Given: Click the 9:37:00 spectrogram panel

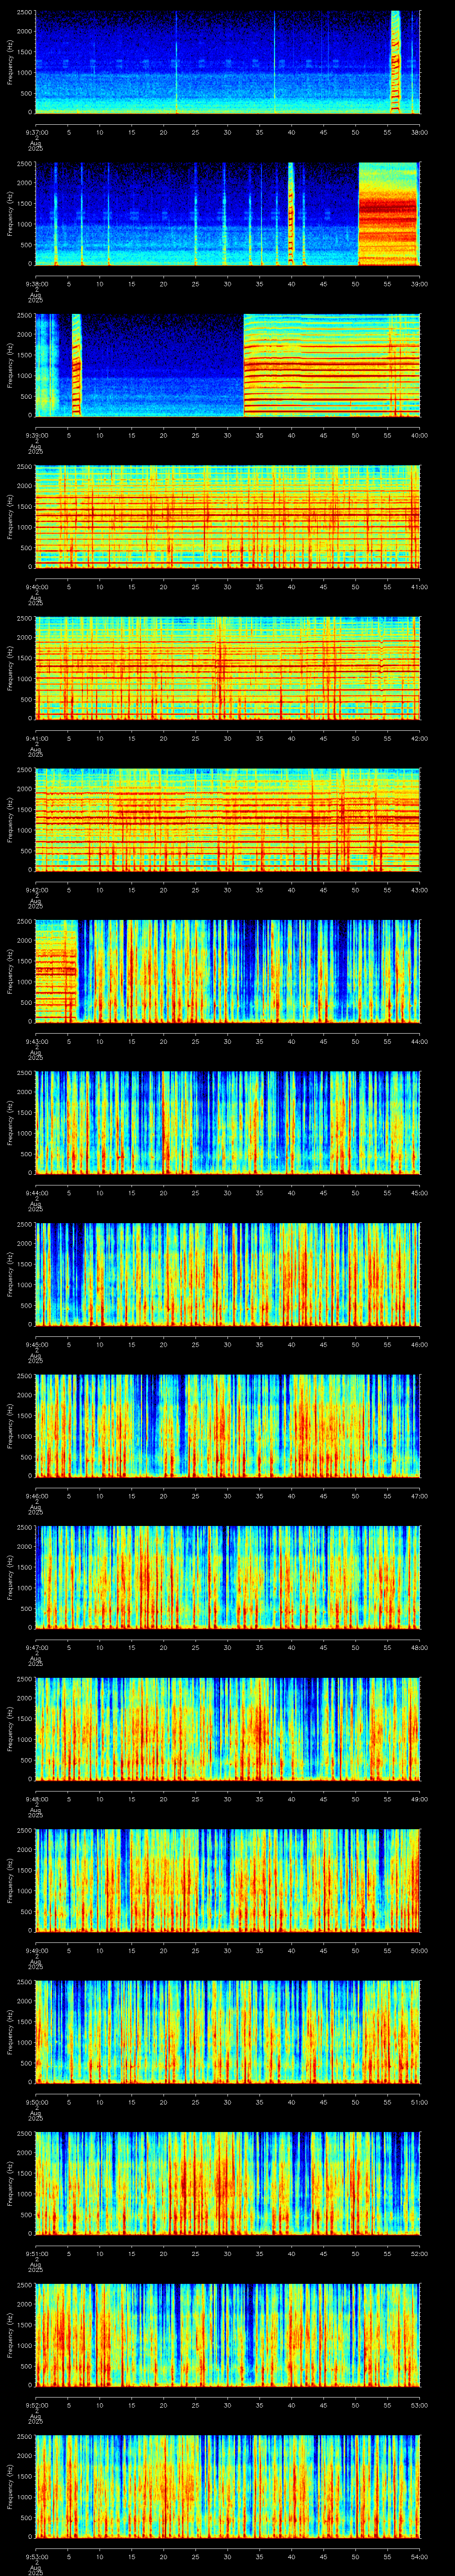Looking at the screenshot, I should 227,62.
